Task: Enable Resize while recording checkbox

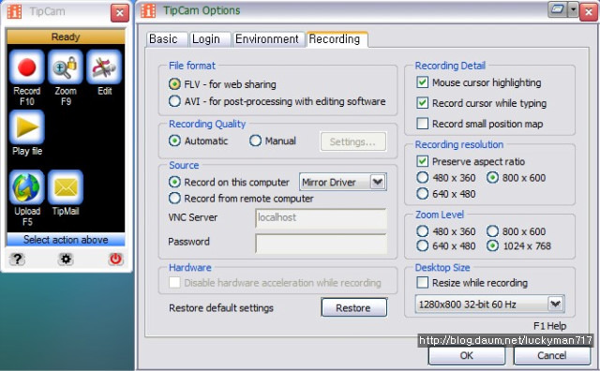Action: (x=423, y=282)
